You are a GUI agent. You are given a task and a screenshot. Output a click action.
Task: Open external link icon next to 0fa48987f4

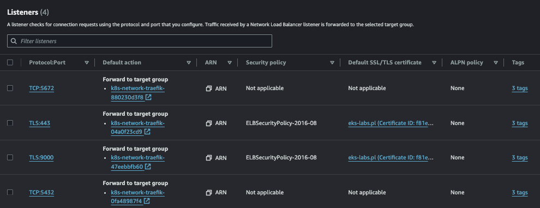tap(147, 200)
